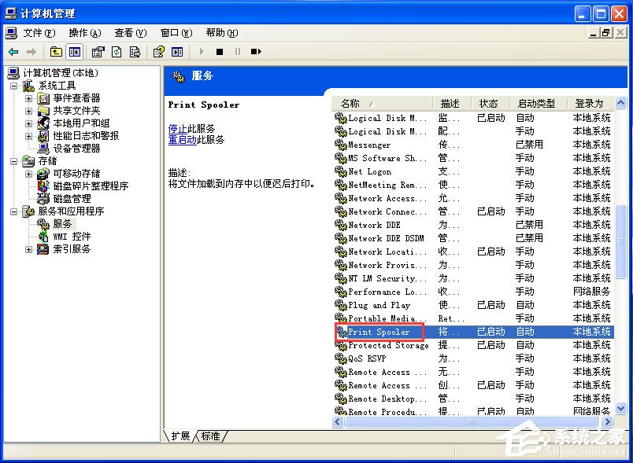This screenshot has width=633, height=463.
Task: Click the Up one level folder icon
Action: pos(55,52)
